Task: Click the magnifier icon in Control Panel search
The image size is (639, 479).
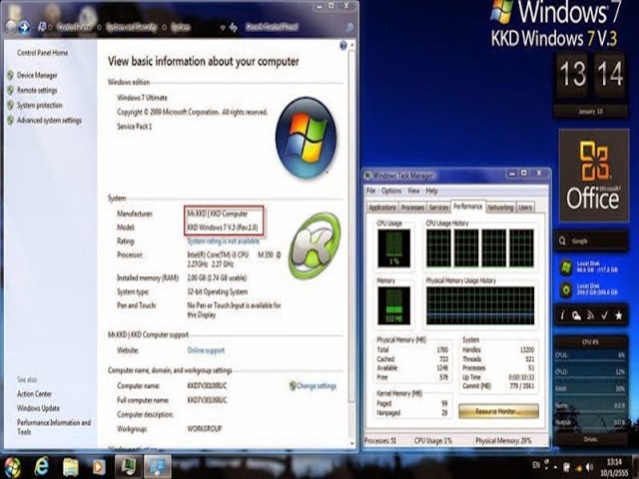Action: pos(349,28)
